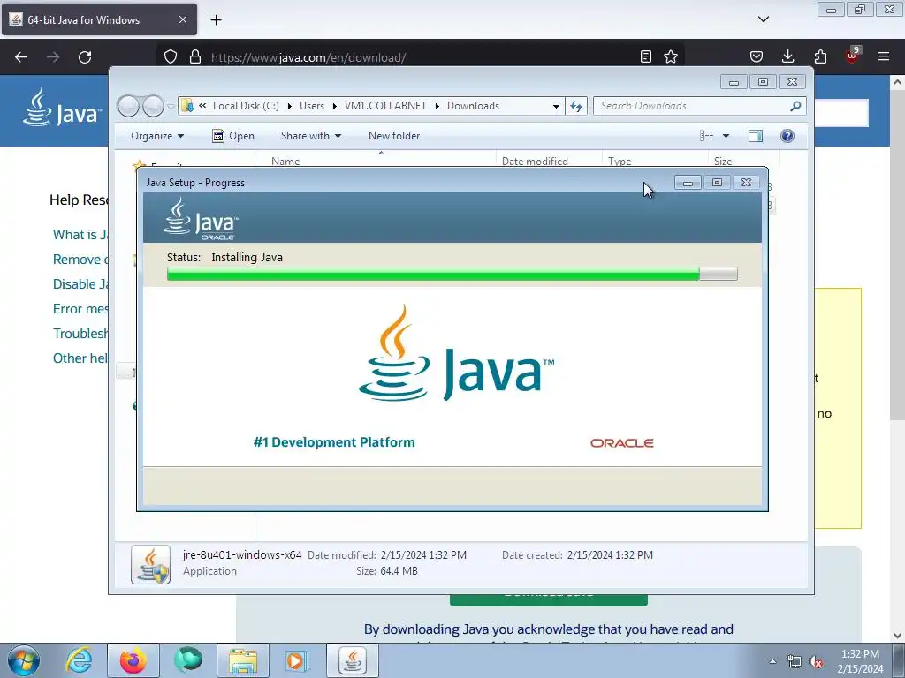Select VM1.COLLABNET in breadcrumb
The width and height of the screenshot is (905, 678).
385,106
